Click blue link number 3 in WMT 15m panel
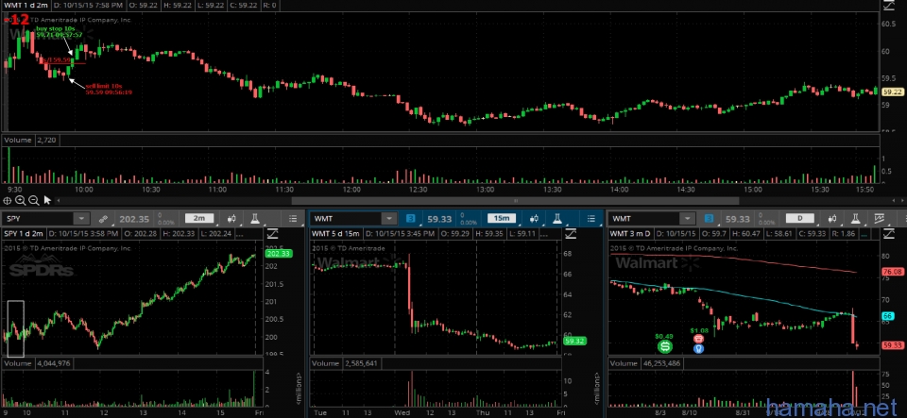Image resolution: width=907 pixels, height=418 pixels. (411, 219)
